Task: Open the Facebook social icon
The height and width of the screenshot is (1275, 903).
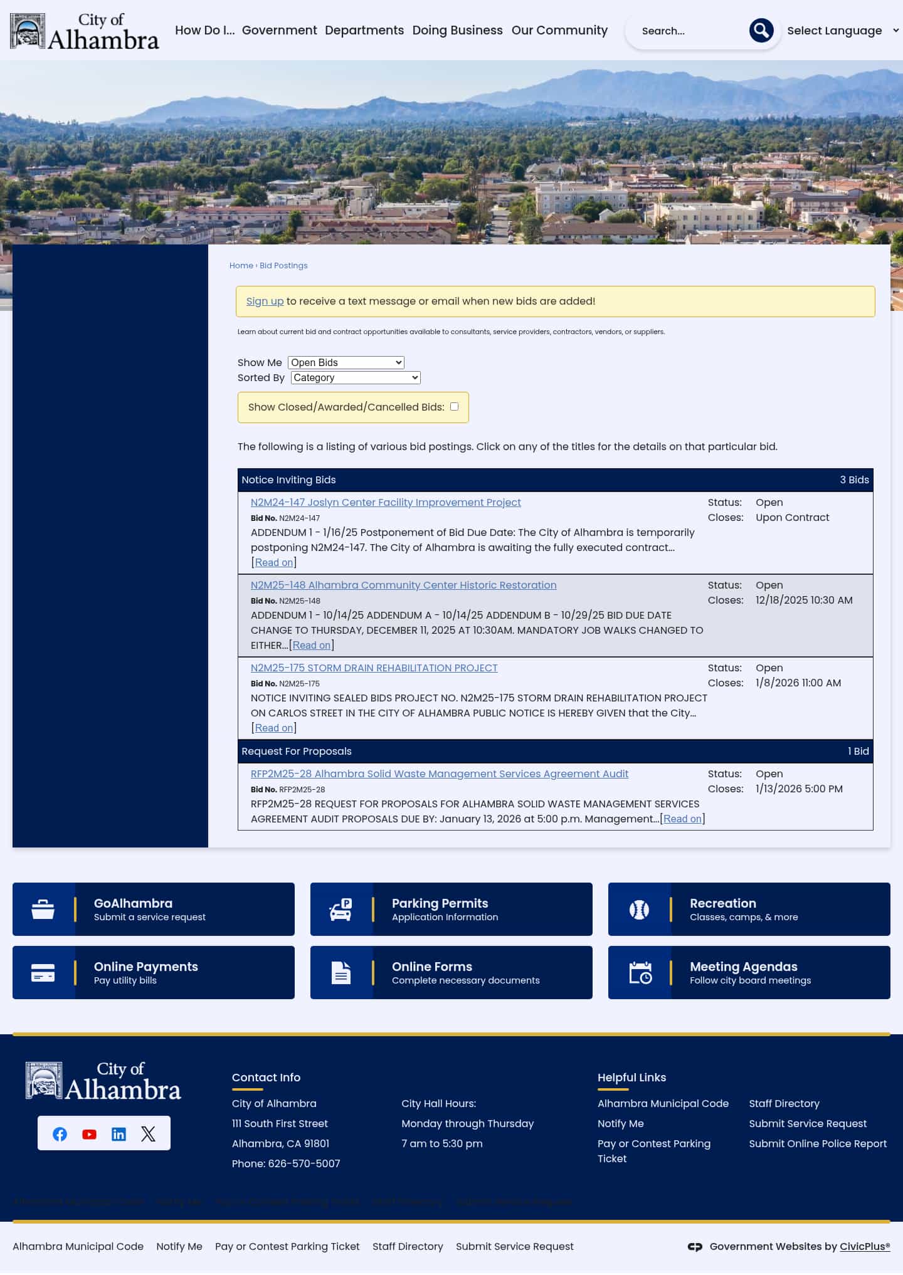Action: pos(60,1134)
